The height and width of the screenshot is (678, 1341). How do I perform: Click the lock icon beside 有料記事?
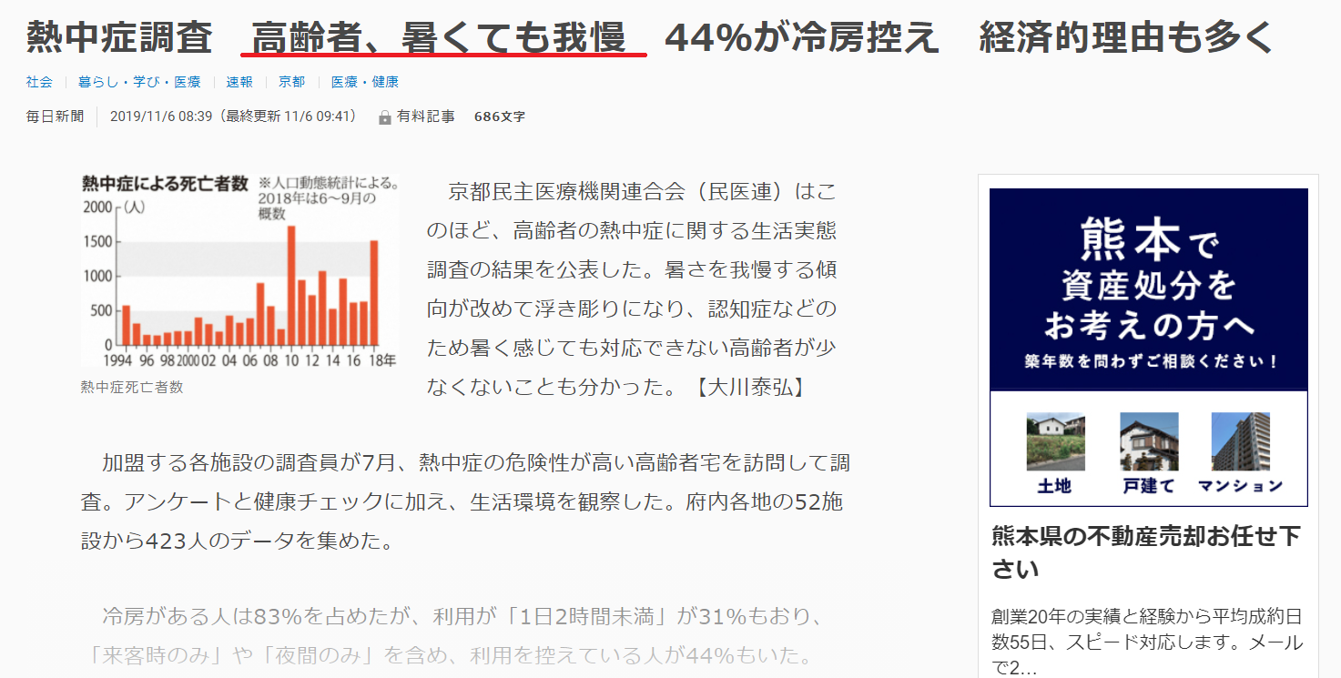(385, 117)
